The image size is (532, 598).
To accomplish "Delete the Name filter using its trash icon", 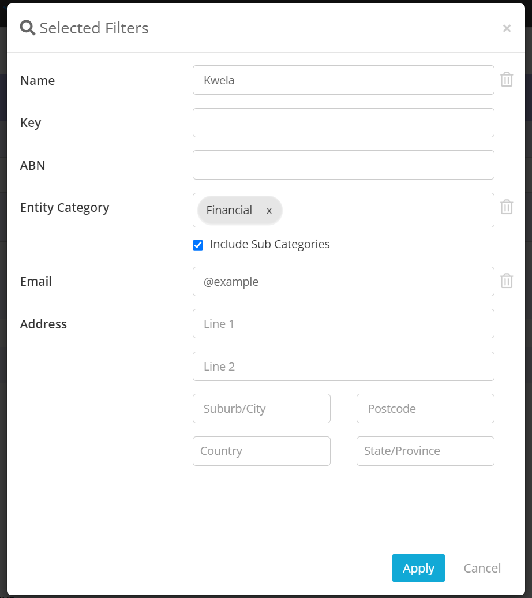I will pos(507,79).
